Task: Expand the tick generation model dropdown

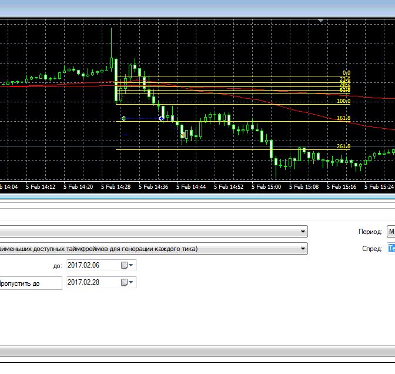Action: (x=303, y=249)
